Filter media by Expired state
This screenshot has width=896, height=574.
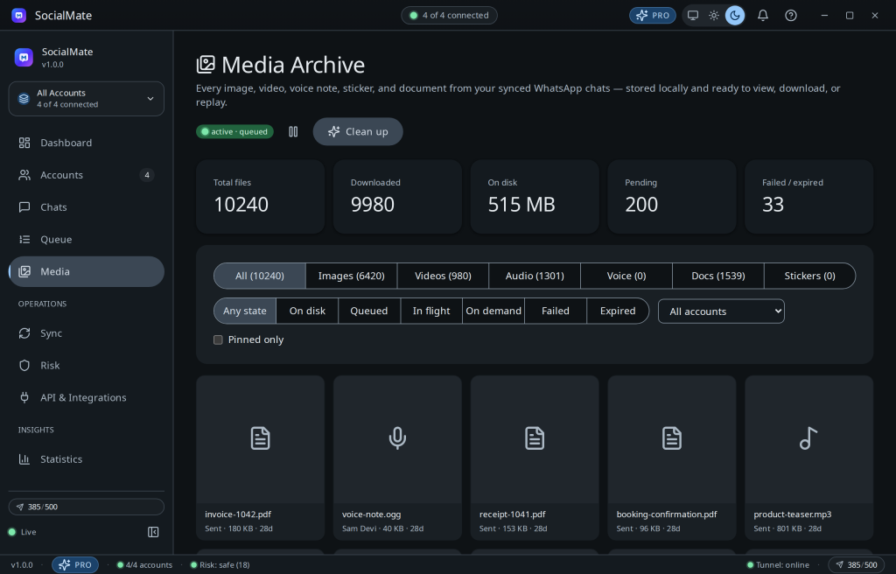pos(618,311)
